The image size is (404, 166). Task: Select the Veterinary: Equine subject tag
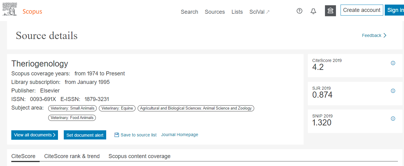[x=117, y=108]
